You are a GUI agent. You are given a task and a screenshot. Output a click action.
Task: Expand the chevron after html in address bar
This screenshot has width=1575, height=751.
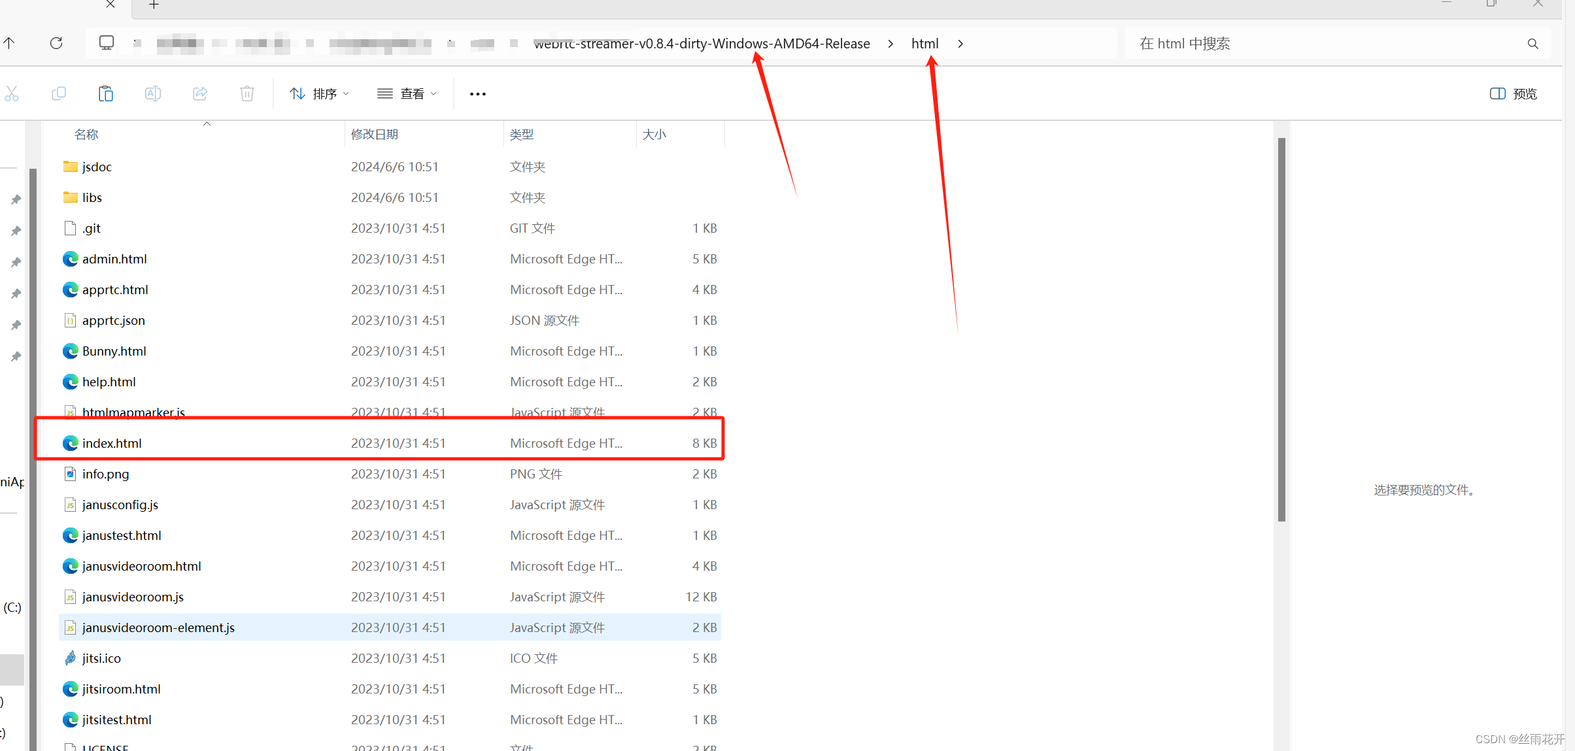(960, 44)
